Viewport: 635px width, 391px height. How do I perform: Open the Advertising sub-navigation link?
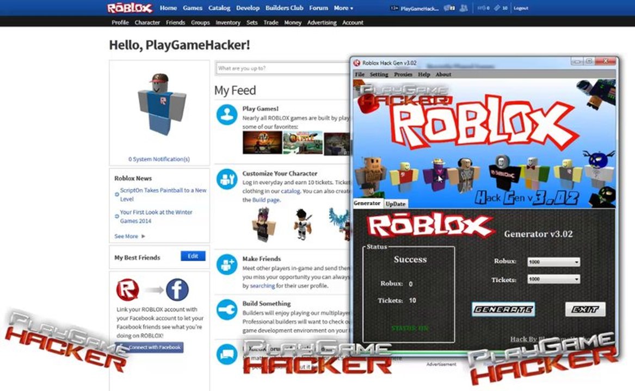322,23
